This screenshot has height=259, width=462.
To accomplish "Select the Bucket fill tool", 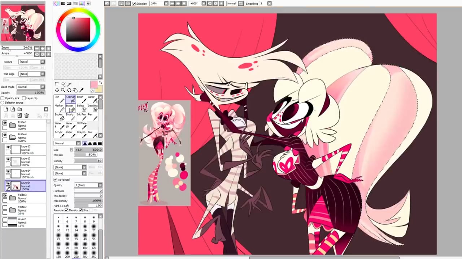I will click(59, 116).
